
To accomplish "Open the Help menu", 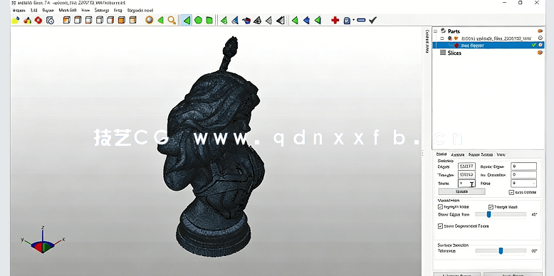I will pyautogui.click(x=118, y=10).
